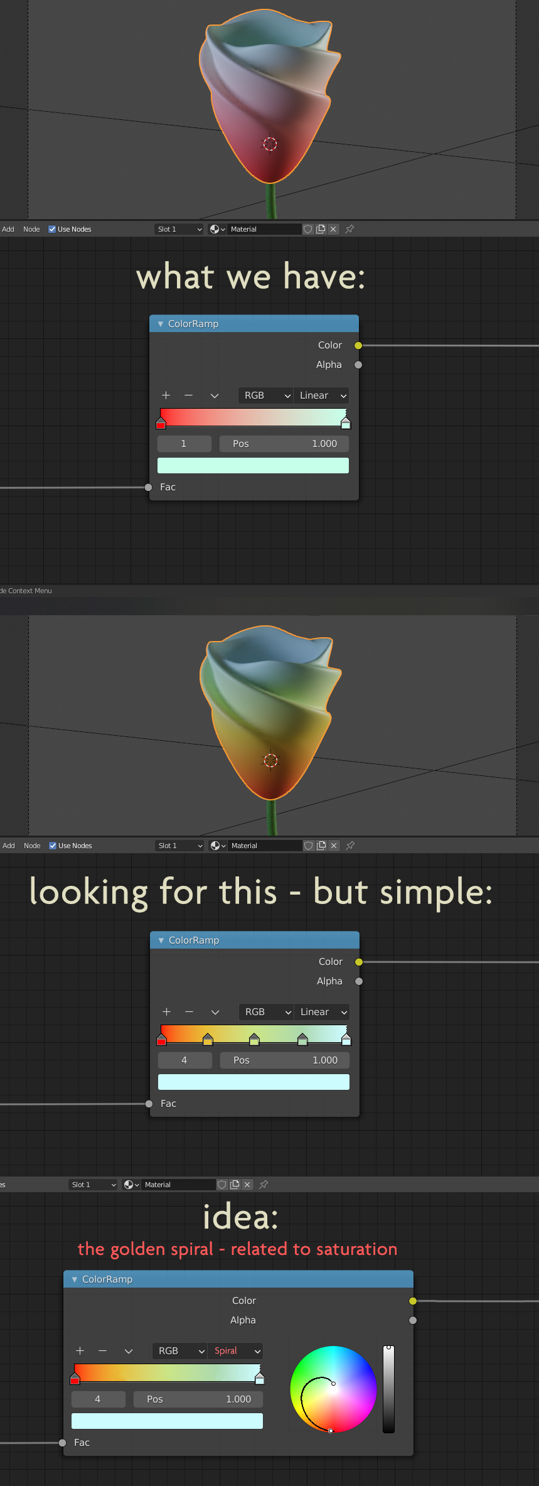Click the fake user shield icon above 'idea:'
539x1486 pixels.
[222, 1185]
